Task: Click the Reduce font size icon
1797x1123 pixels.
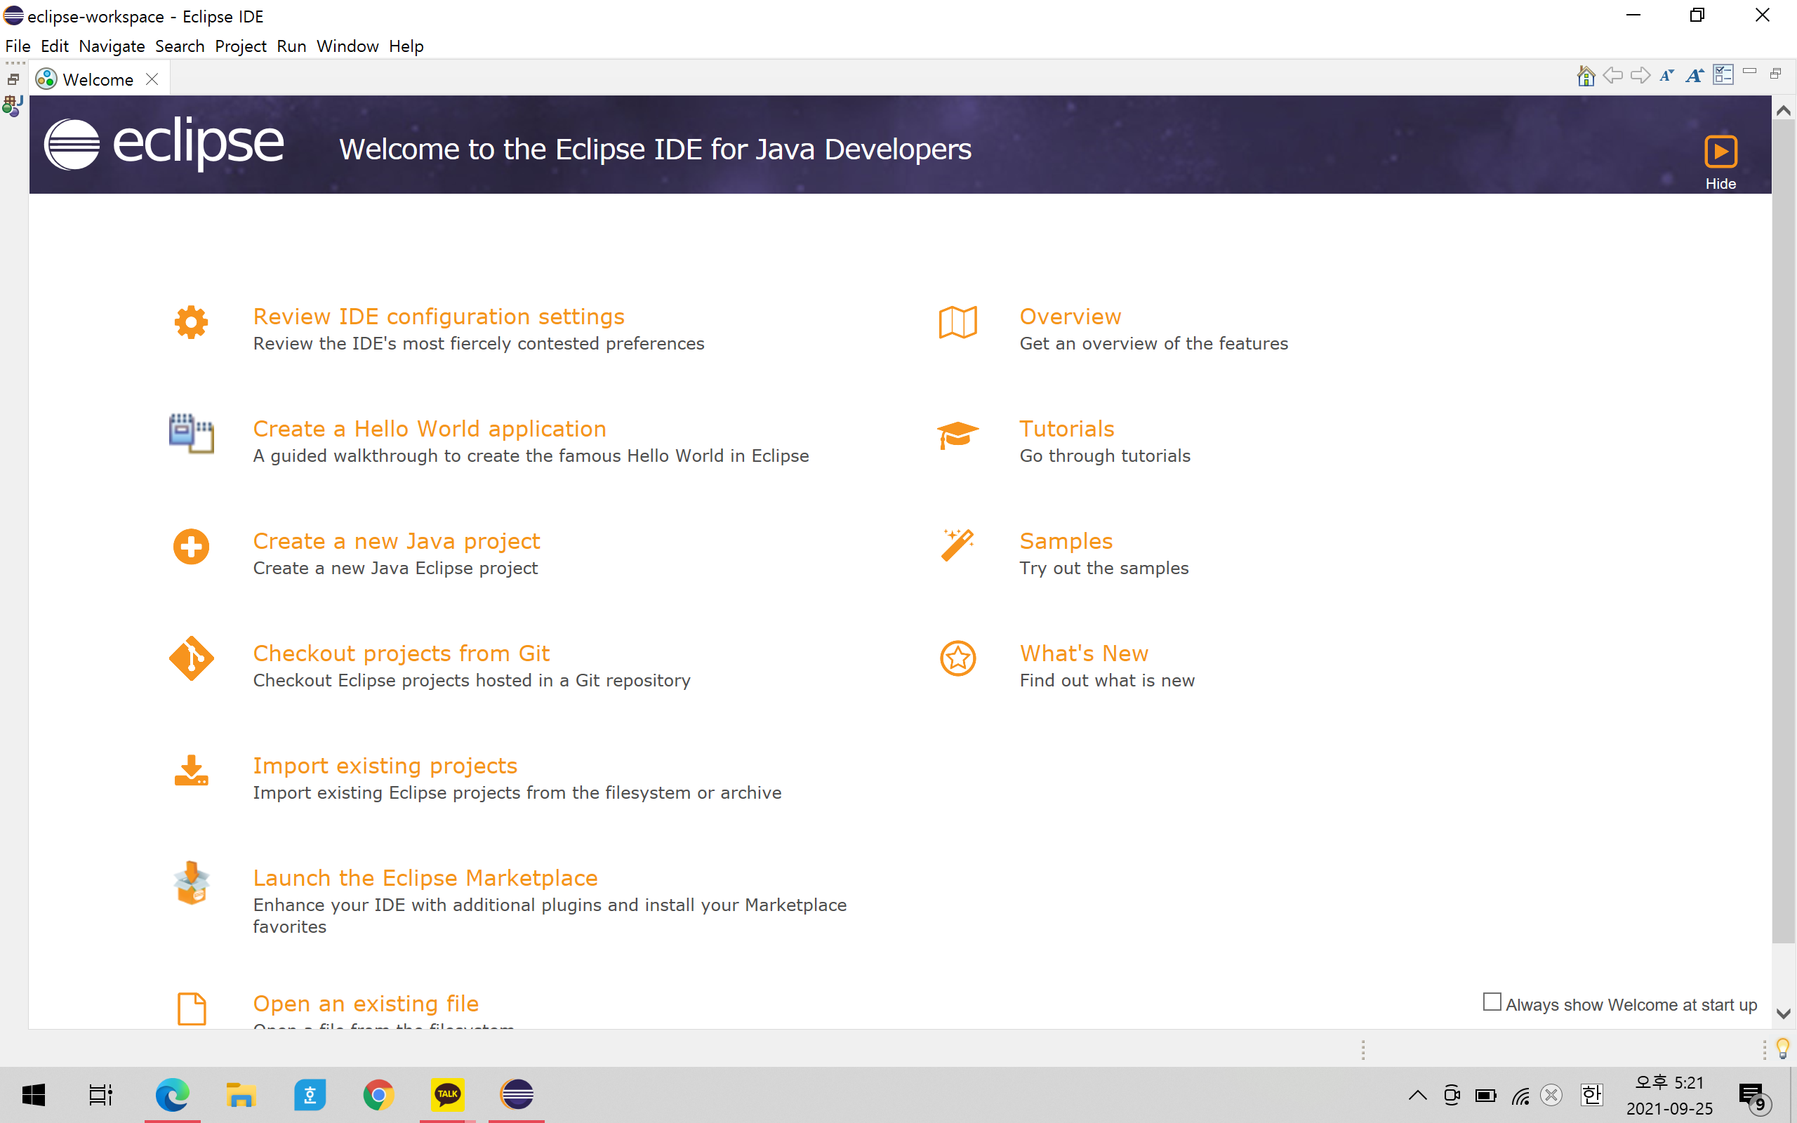Action: pos(1667,76)
